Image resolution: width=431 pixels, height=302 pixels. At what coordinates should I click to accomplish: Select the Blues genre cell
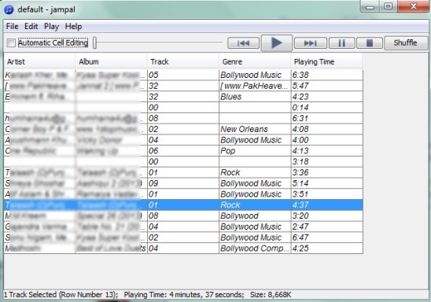255,97
